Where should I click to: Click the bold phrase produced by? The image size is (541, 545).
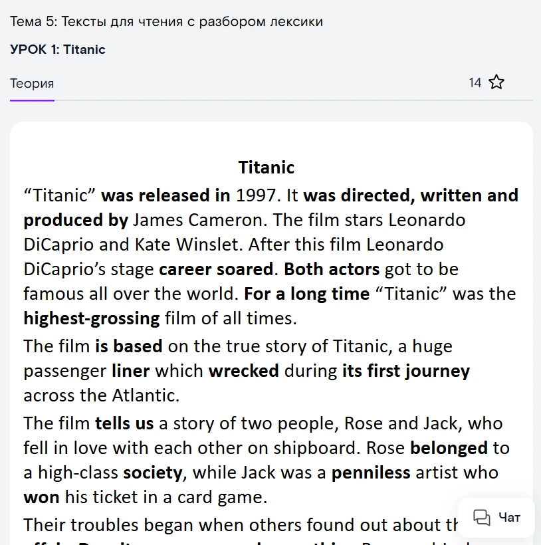(76, 221)
